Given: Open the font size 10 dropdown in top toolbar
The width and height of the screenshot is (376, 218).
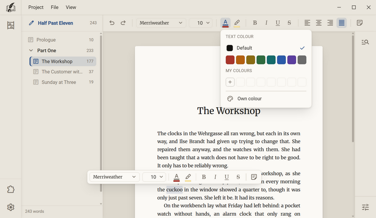Looking at the screenshot, I should pyautogui.click(x=201, y=23).
